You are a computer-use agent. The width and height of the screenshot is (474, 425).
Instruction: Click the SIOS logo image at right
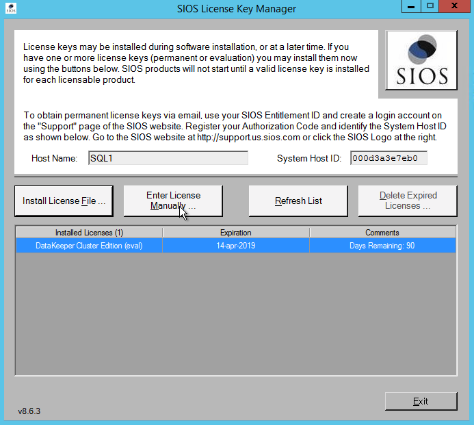tap(421, 60)
